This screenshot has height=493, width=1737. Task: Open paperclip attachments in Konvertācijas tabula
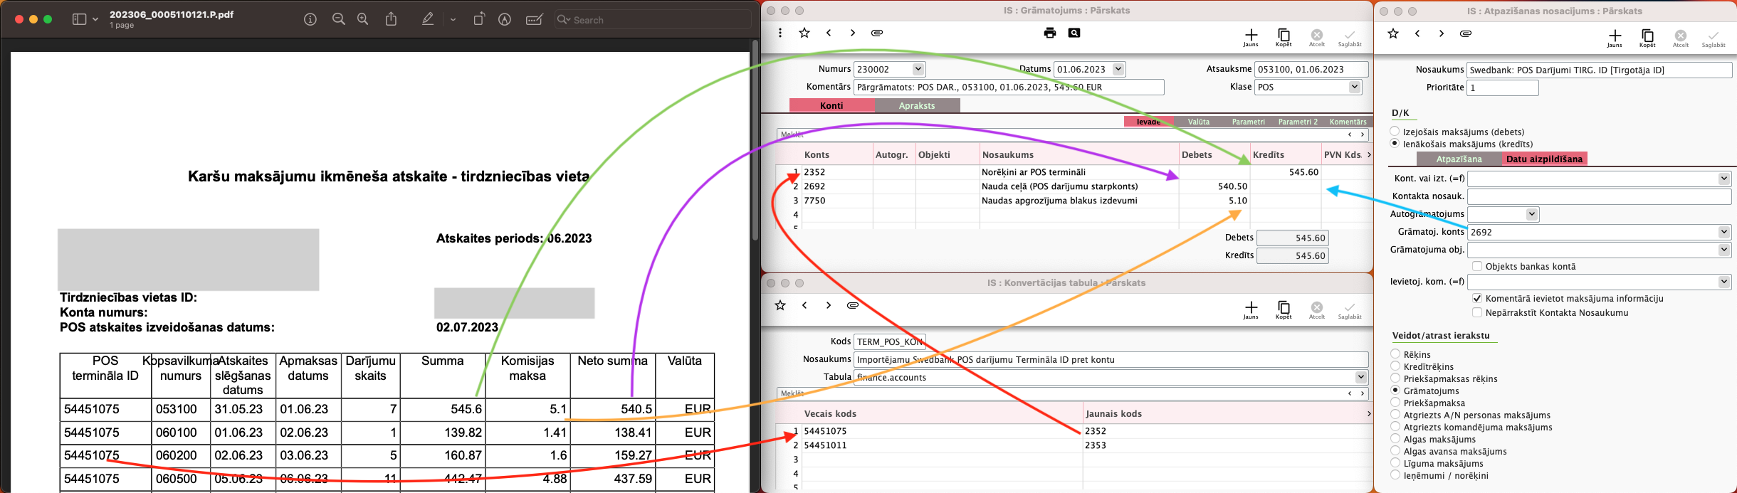point(853,305)
